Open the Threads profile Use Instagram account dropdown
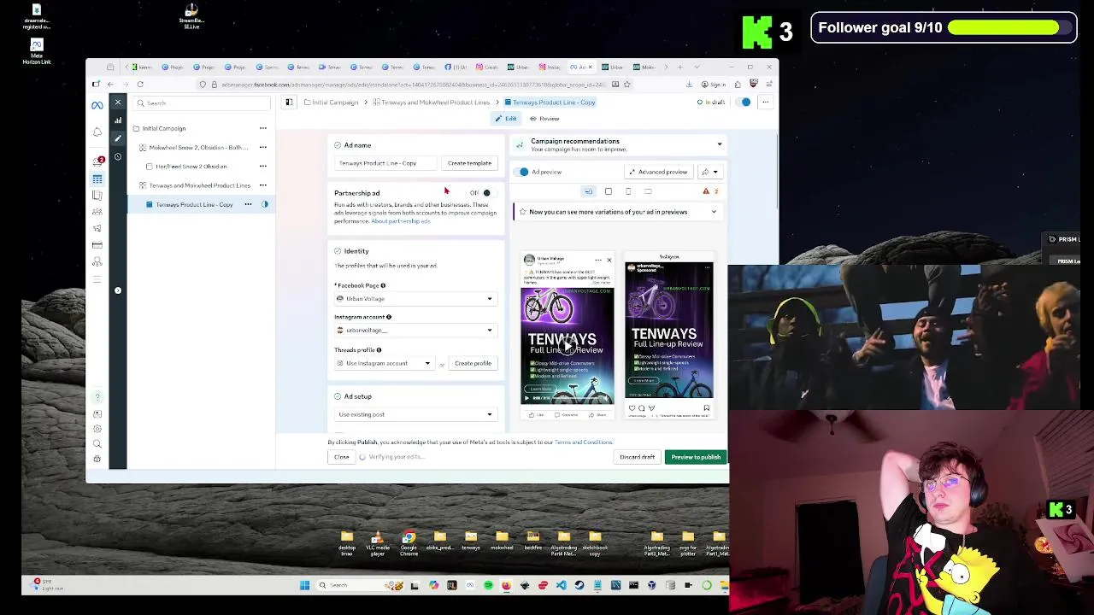This screenshot has width=1094, height=615. pos(385,364)
